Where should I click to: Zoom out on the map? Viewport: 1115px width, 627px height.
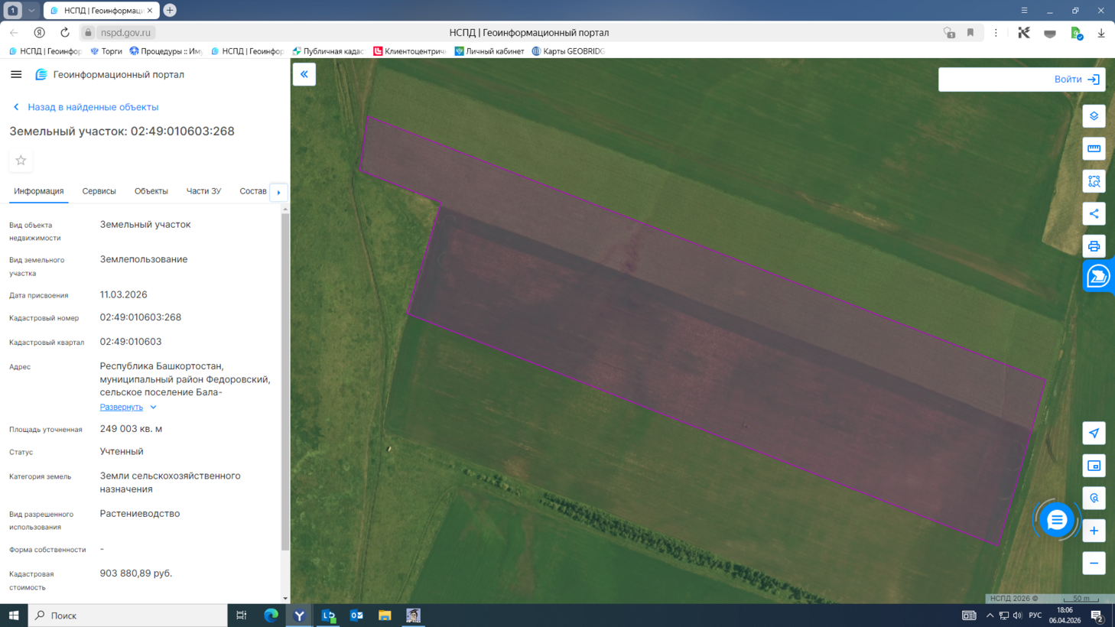(x=1094, y=564)
